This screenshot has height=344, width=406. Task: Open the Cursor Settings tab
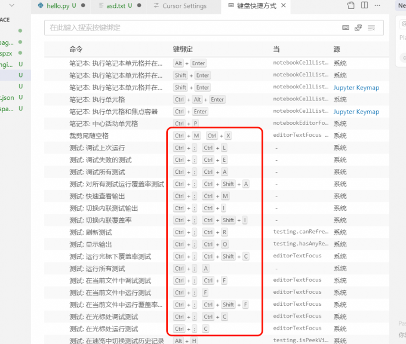184,6
